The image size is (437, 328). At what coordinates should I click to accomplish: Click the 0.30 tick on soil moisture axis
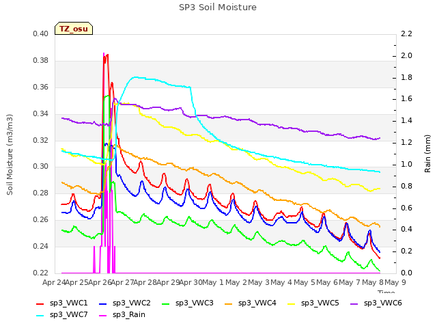coord(41,167)
